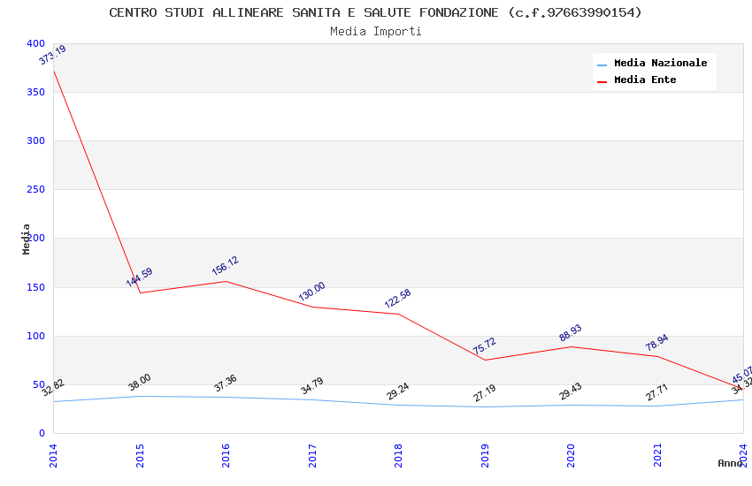Image resolution: width=752 pixels, height=486 pixels.
Task: Click the 122.58 data label
Action: point(397,299)
